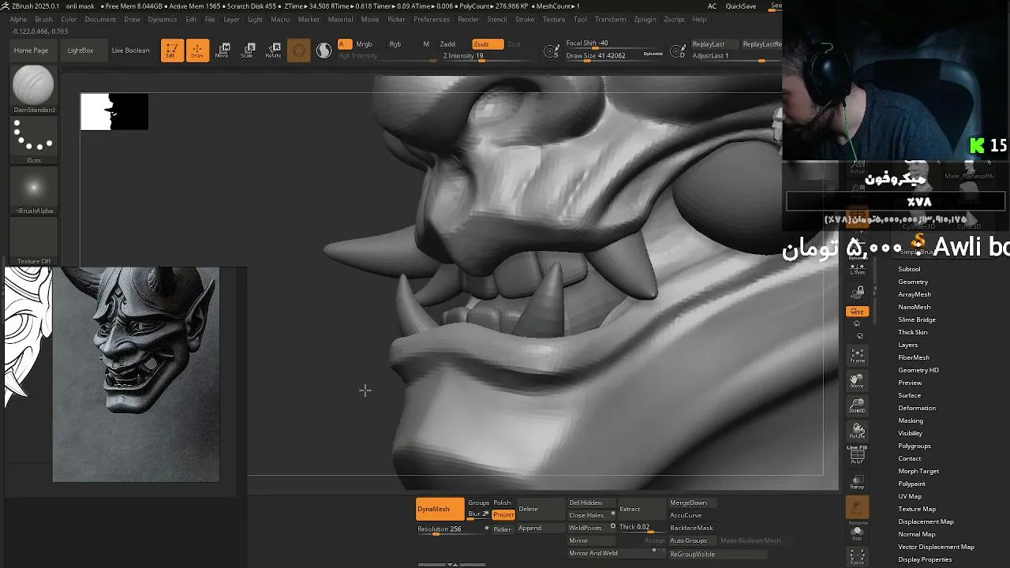Click the Frame view icon
The image size is (1010, 568).
coord(857,356)
